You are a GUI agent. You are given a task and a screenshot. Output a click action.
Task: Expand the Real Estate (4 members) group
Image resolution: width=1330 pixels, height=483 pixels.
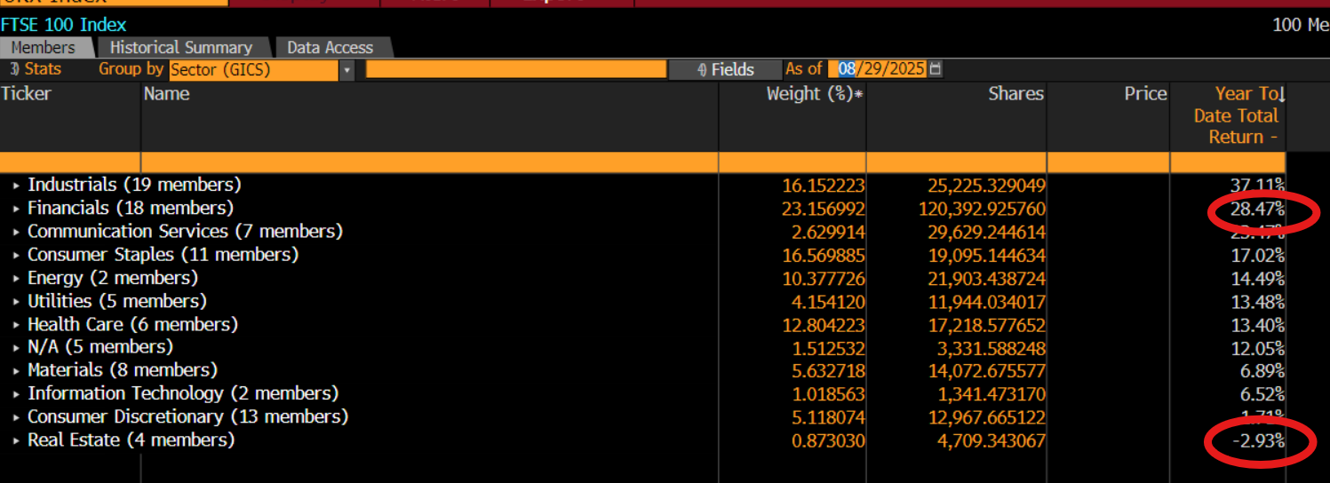click(x=16, y=440)
